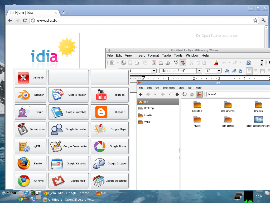Toggle AutoSpellcheck in Writer toolbar
This screenshot has height=203, width=270.
click(182, 62)
